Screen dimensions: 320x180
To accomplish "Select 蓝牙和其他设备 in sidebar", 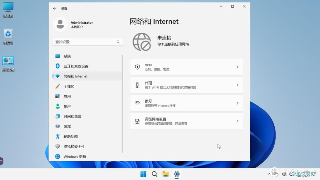I will (x=87, y=66).
